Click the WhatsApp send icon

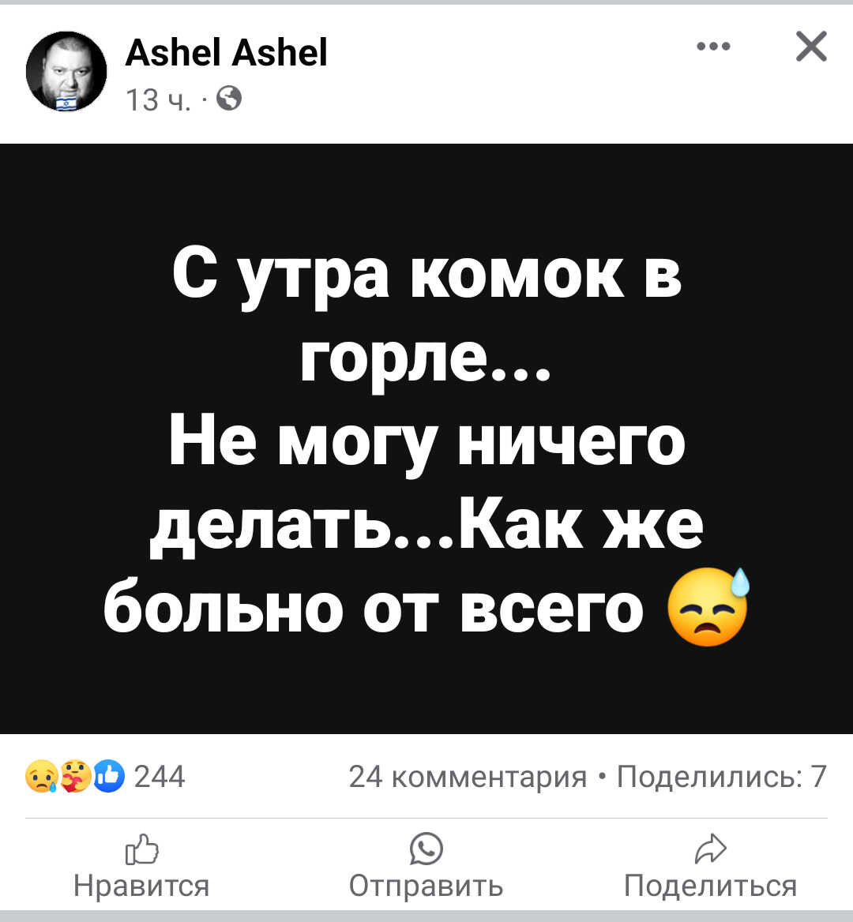[426, 849]
